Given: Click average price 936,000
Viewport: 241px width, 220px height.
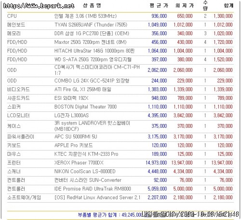Looking at the screenshot, I should (159, 16).
